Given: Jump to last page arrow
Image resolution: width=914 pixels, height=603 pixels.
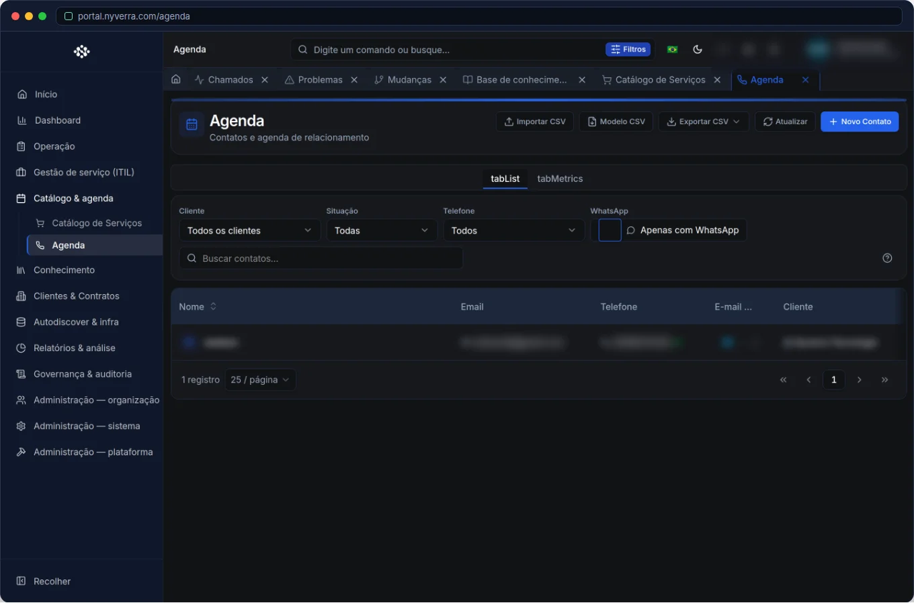Looking at the screenshot, I should pos(884,380).
